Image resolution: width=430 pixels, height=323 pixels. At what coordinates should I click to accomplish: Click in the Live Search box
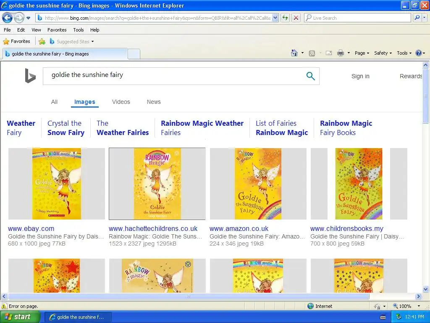[x=357, y=18]
